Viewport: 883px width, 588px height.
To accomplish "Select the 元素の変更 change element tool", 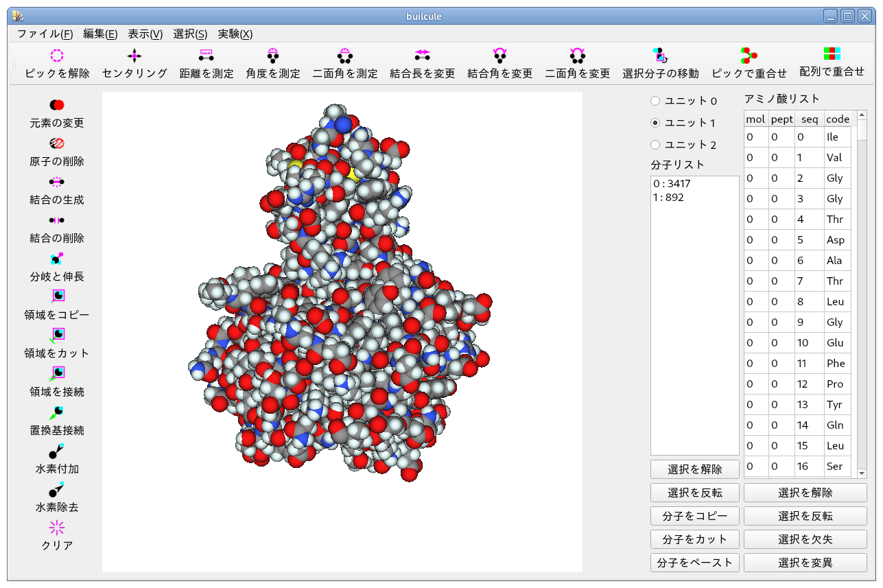I will pos(57,105).
